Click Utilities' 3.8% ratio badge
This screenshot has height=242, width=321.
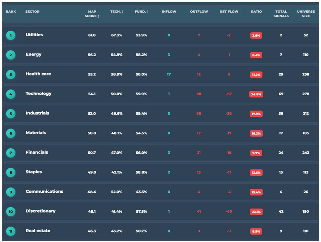pos(256,36)
